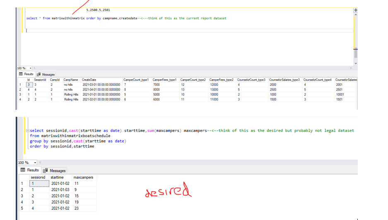Screen dimensions: 388x220
Task: Click the CounselorCount_type3 column header
Action: (251, 80)
